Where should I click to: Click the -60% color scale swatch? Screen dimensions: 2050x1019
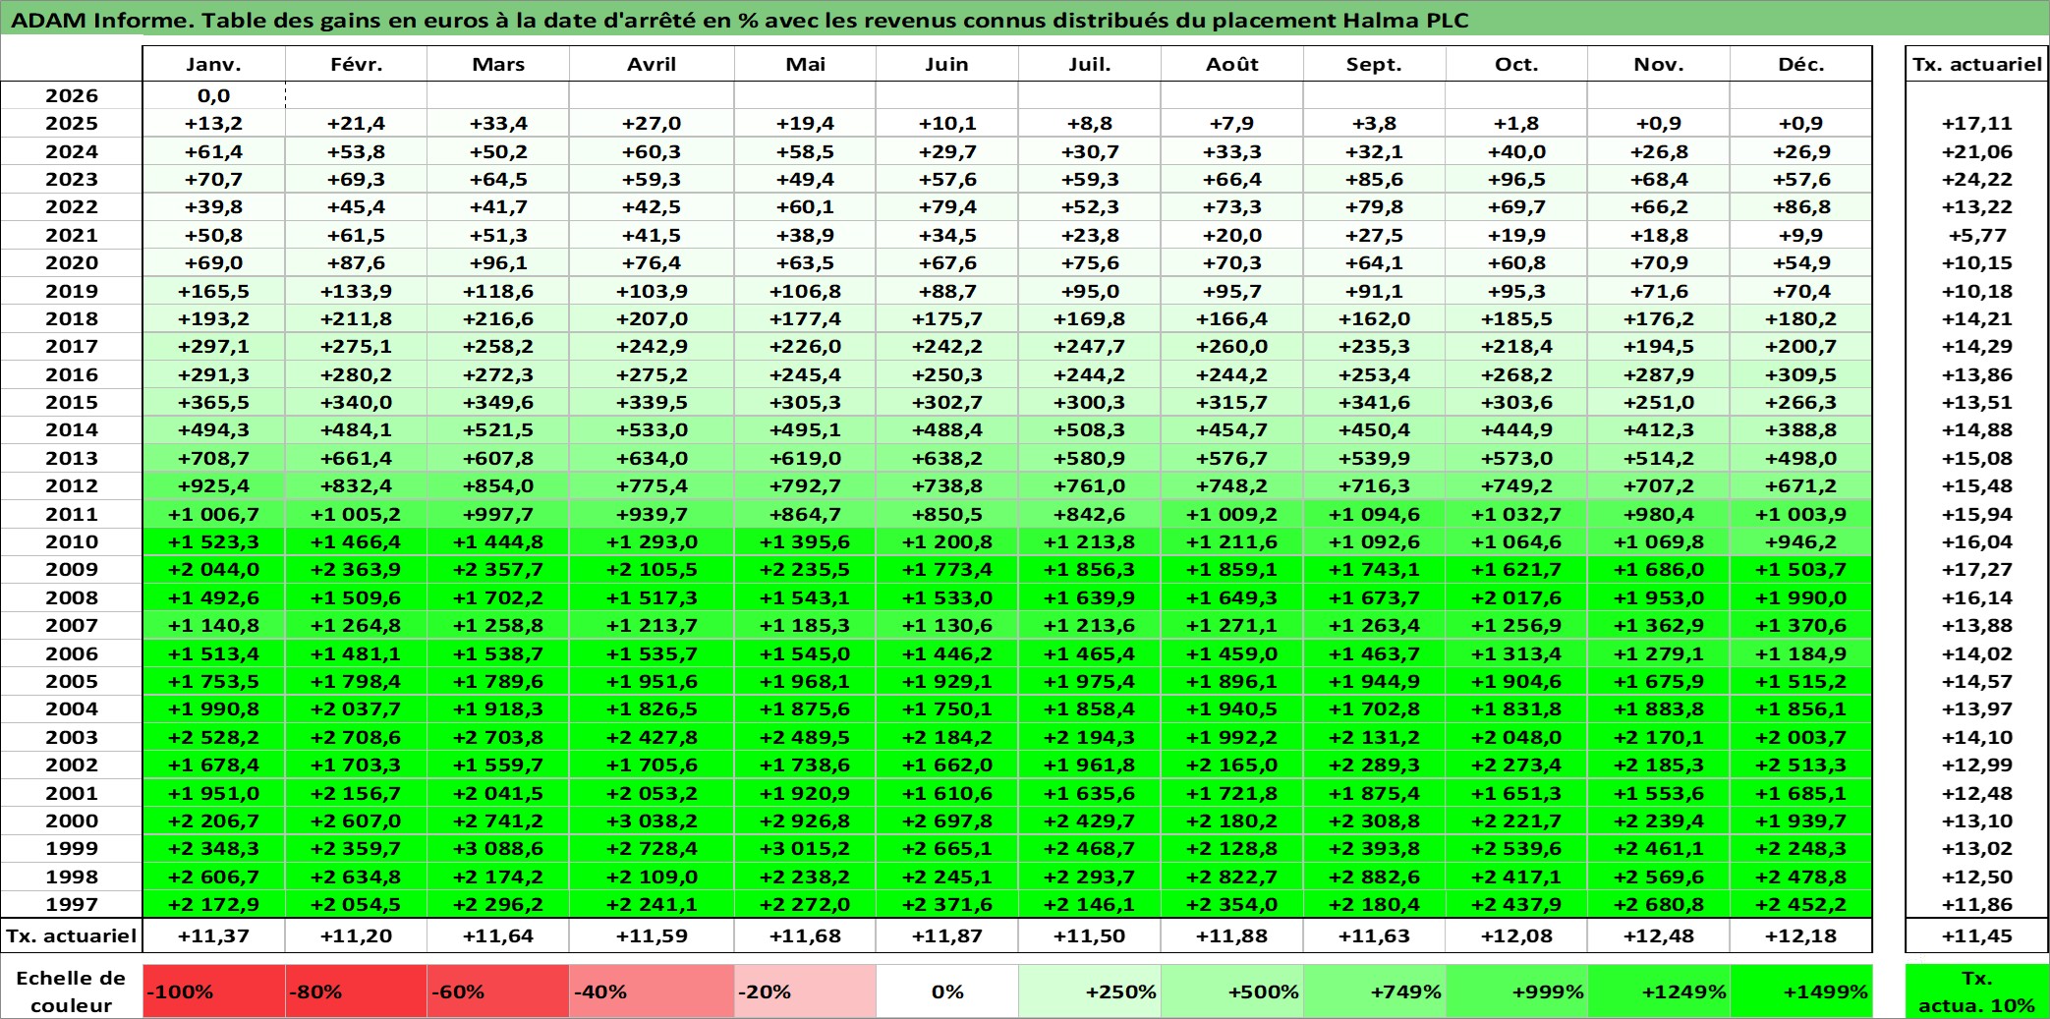click(x=498, y=991)
